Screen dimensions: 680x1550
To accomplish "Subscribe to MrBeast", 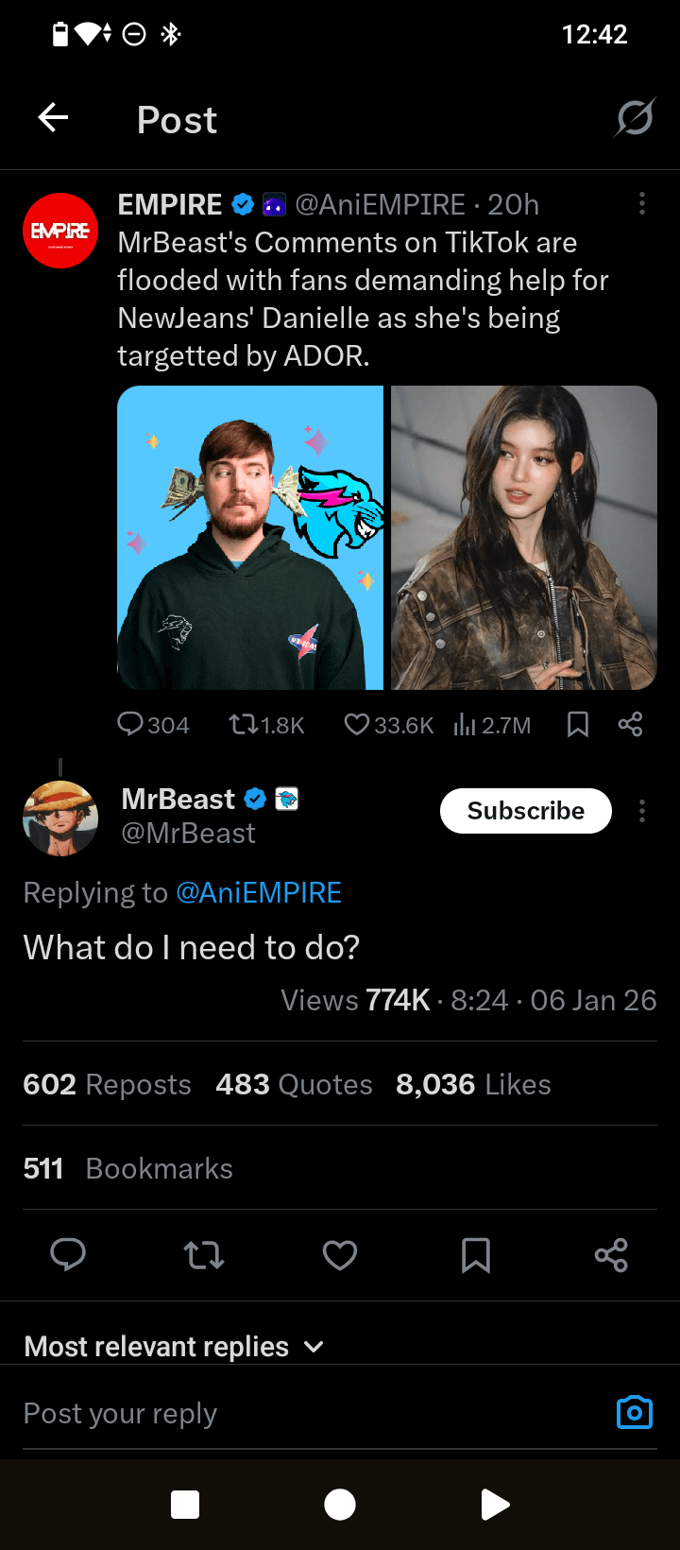I will tap(525, 811).
